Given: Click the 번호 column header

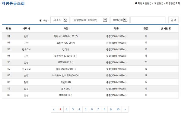Looking at the screenshot, I should coord(9,29).
